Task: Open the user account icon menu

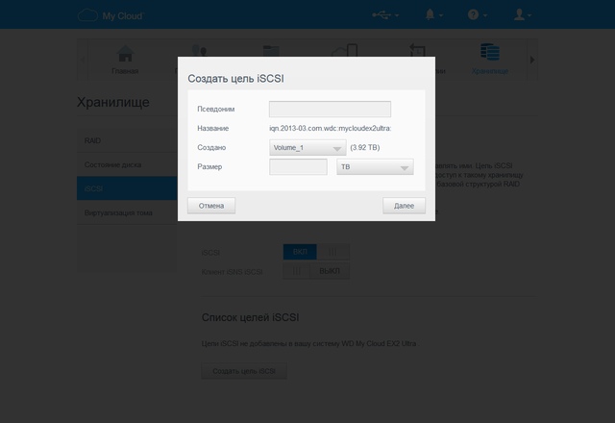Action: click(x=522, y=15)
